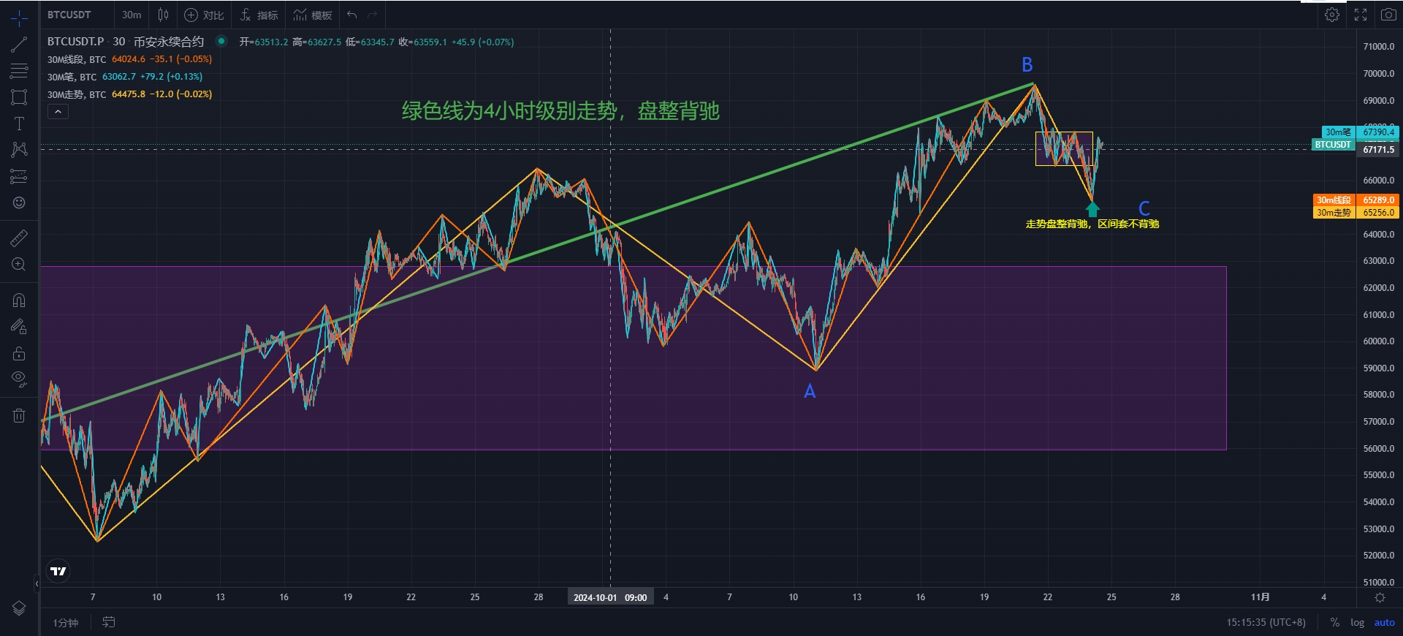Toggle lock all drawings
Image resolution: width=1403 pixels, height=636 pixels.
[19, 353]
